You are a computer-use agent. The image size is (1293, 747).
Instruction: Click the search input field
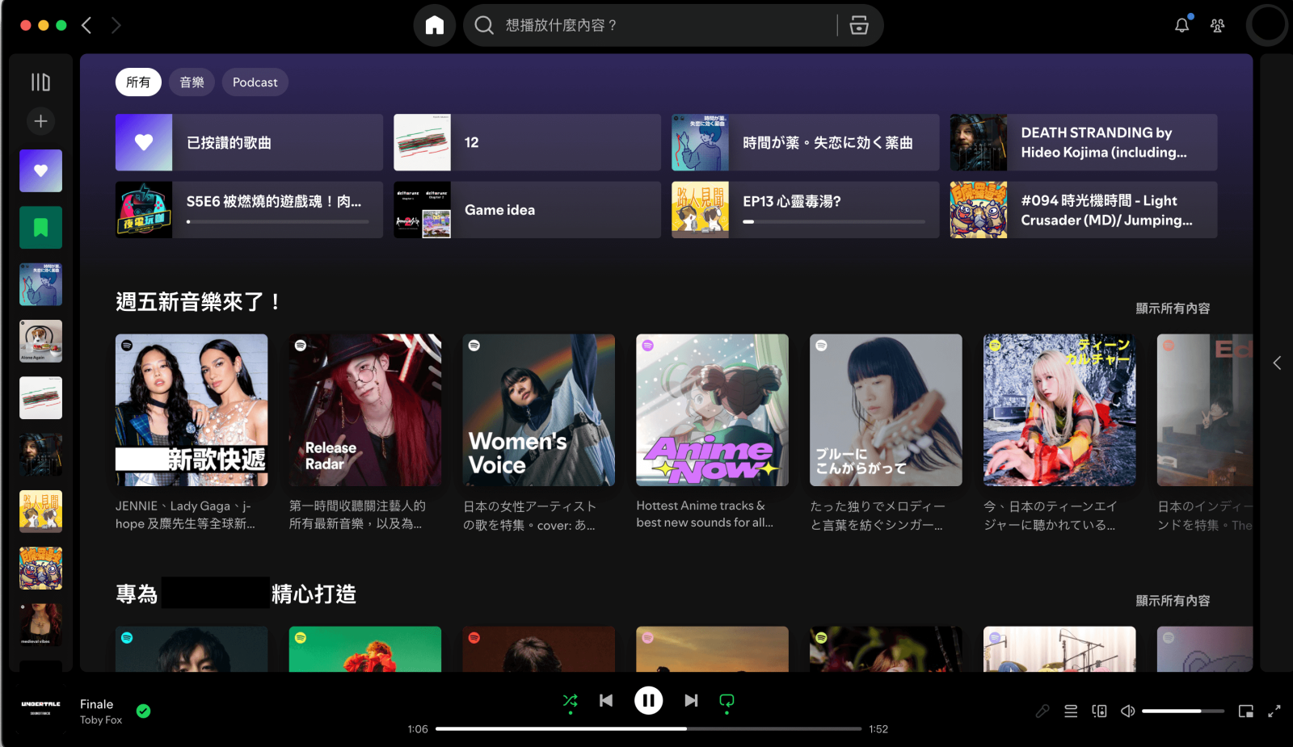click(667, 25)
